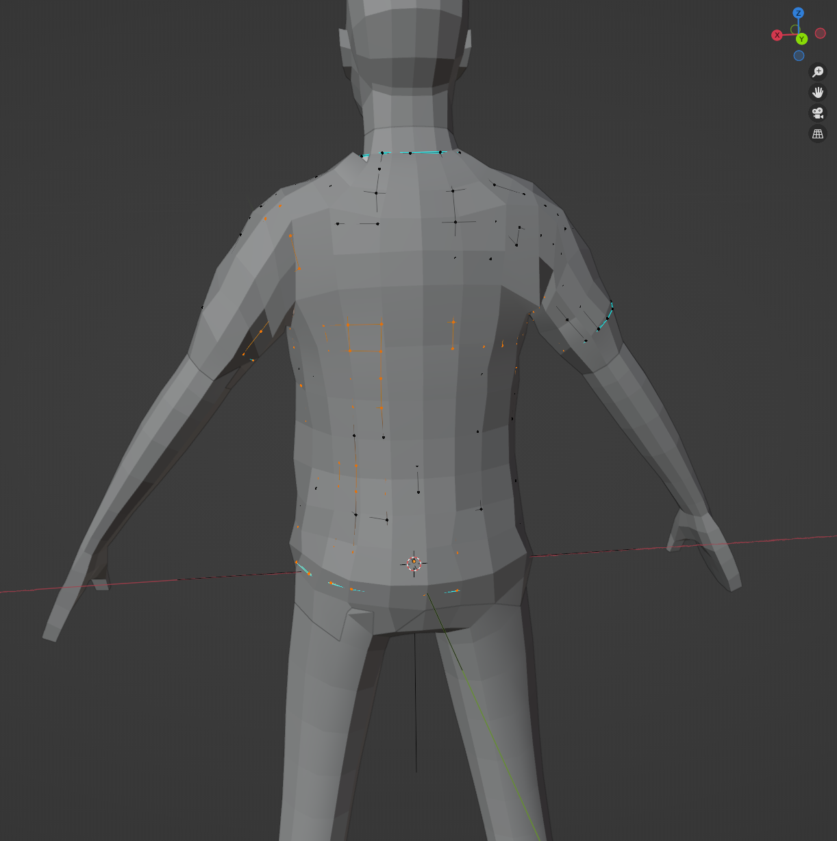
Task: Click the unlabeled dark blue negative Z gizmo circle
Action: (799, 55)
